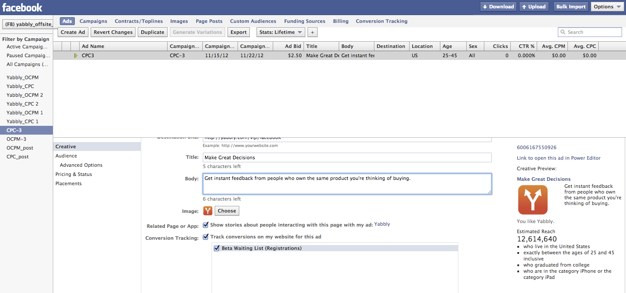Click the 25-45 age cell
The height and width of the screenshot is (293, 626).
click(453, 55)
